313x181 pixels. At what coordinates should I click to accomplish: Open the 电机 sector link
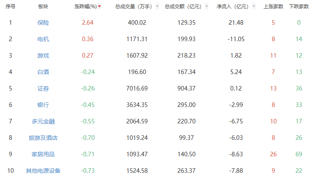click(43, 39)
